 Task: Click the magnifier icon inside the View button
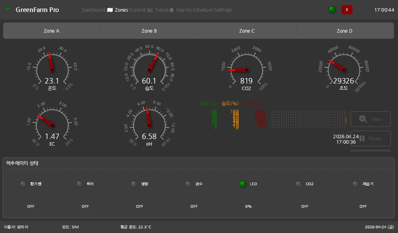[362, 118]
